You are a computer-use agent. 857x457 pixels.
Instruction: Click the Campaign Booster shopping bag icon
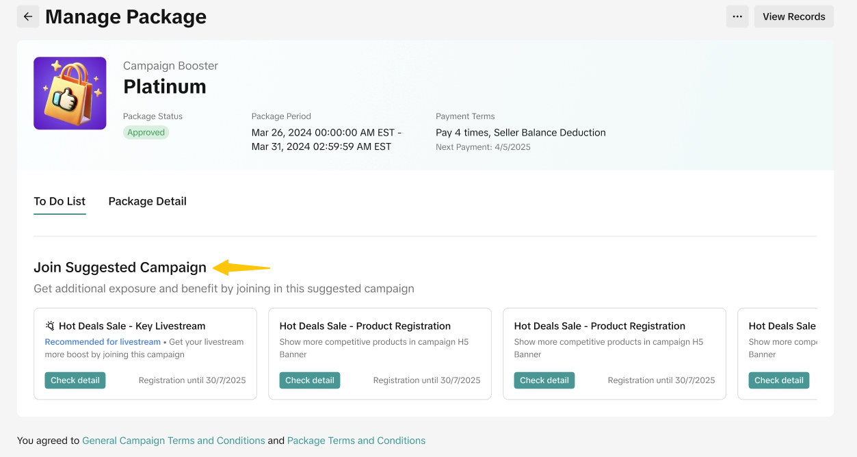pyautogui.click(x=70, y=93)
